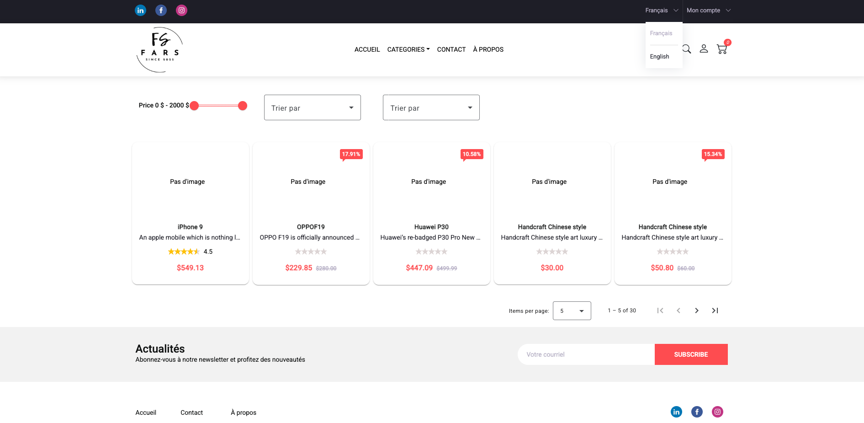This screenshot has height=423, width=864.
Task: Click the Facebook icon in top bar
Action: point(161,11)
